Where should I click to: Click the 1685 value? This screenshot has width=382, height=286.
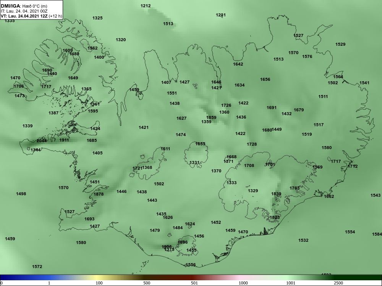92,140
